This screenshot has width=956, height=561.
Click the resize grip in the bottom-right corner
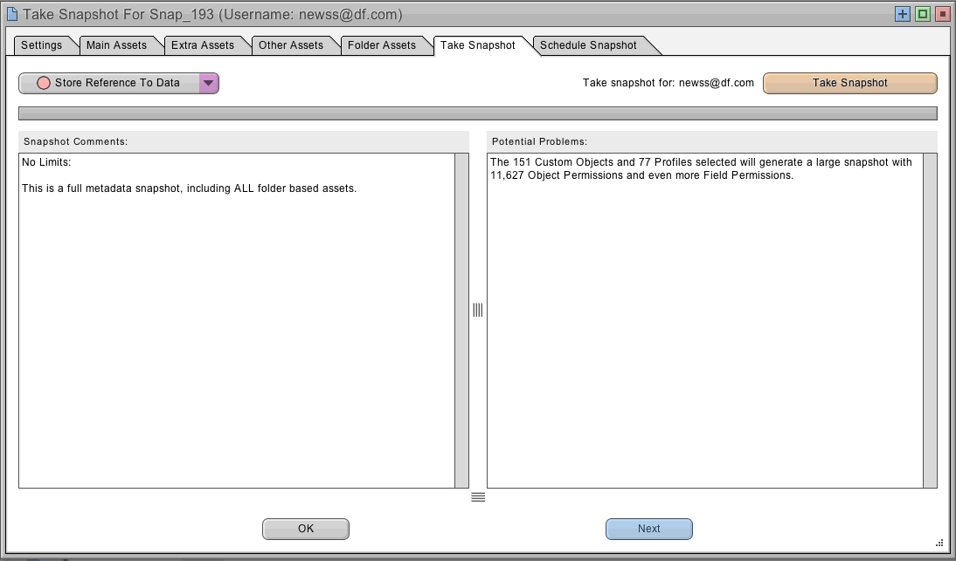939,543
